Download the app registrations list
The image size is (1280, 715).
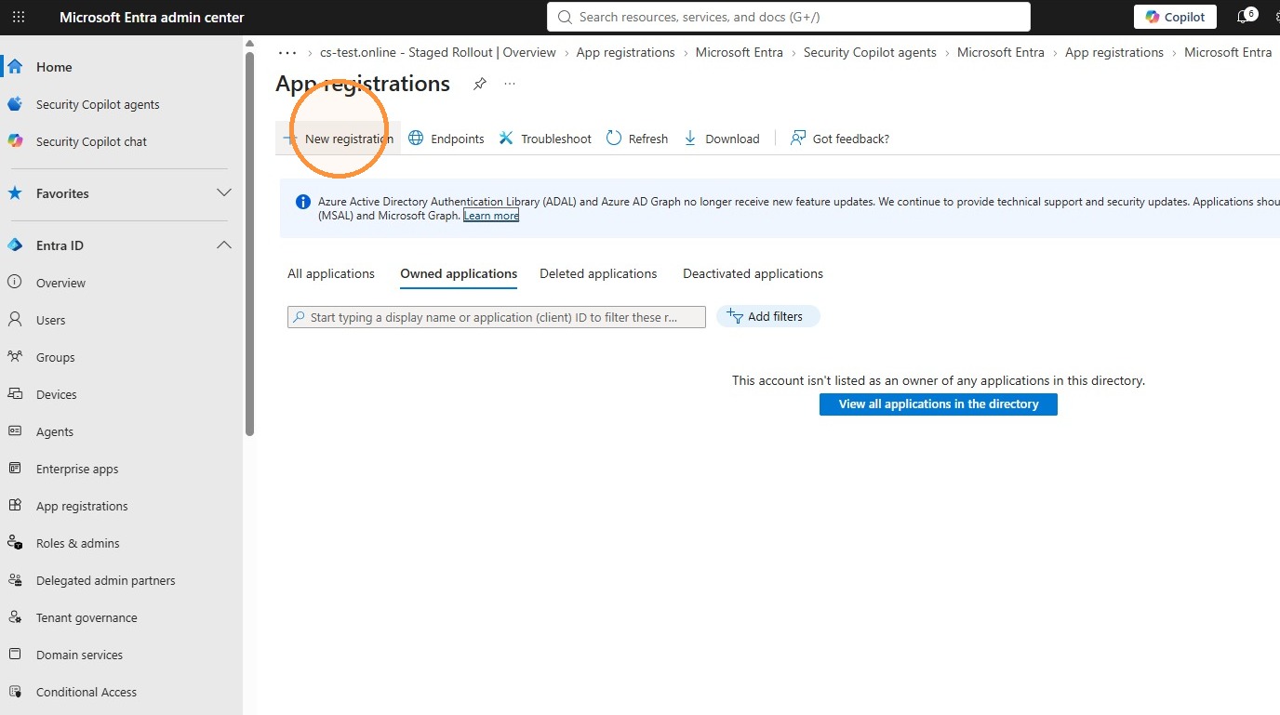722,139
